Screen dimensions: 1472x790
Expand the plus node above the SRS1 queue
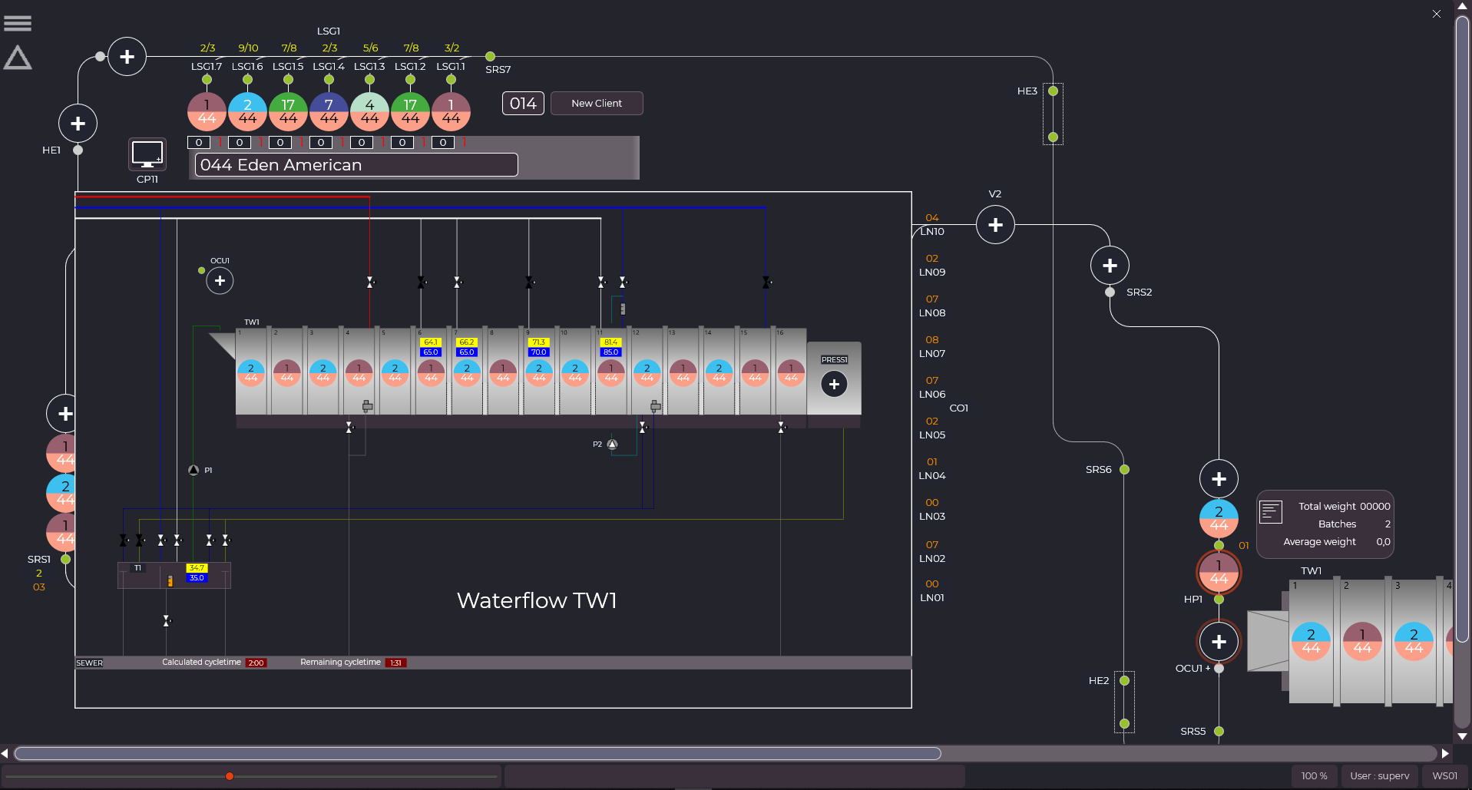[65, 414]
